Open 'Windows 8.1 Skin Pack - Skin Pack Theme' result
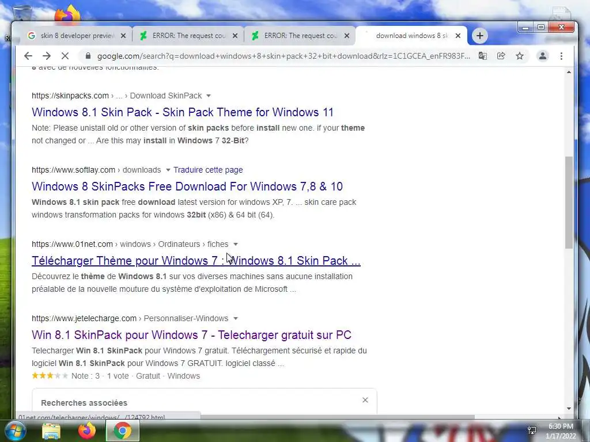 (183, 112)
